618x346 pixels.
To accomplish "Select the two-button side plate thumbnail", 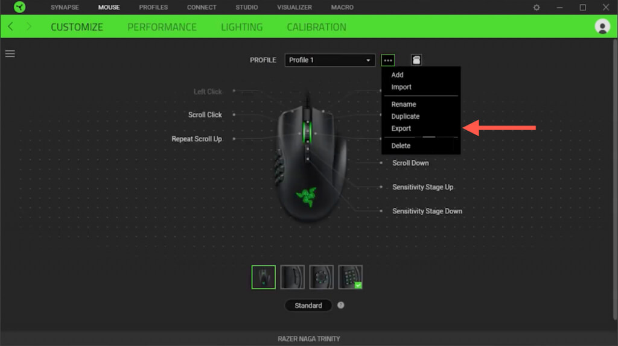I will [292, 277].
